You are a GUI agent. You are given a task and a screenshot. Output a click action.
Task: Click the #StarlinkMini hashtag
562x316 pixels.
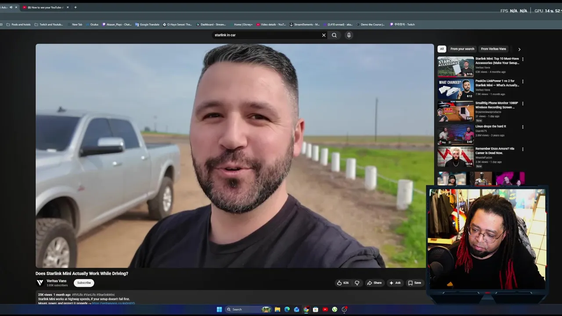[105, 295]
